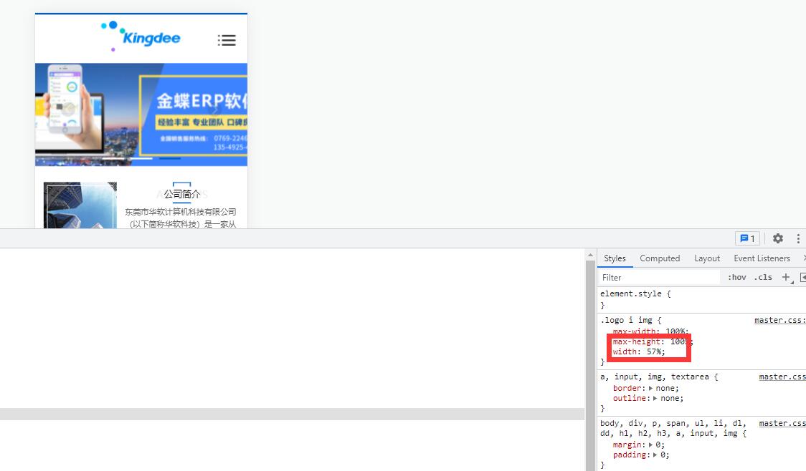Toggle the computed styles sidebar icon
This screenshot has height=471, width=806.
coord(803,277)
